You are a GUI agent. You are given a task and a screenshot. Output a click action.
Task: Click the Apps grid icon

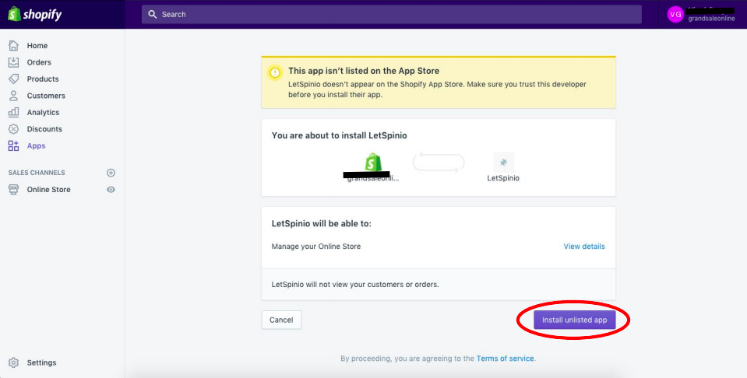click(13, 146)
